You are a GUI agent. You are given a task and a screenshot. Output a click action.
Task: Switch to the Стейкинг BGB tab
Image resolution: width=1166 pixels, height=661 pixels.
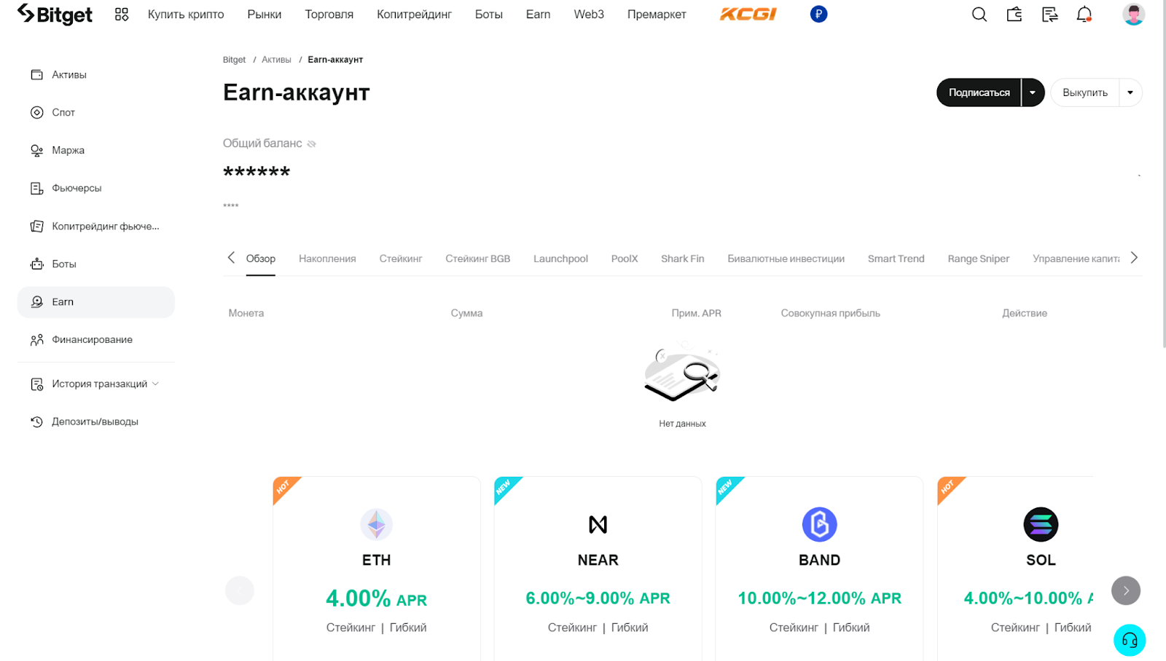(x=477, y=258)
